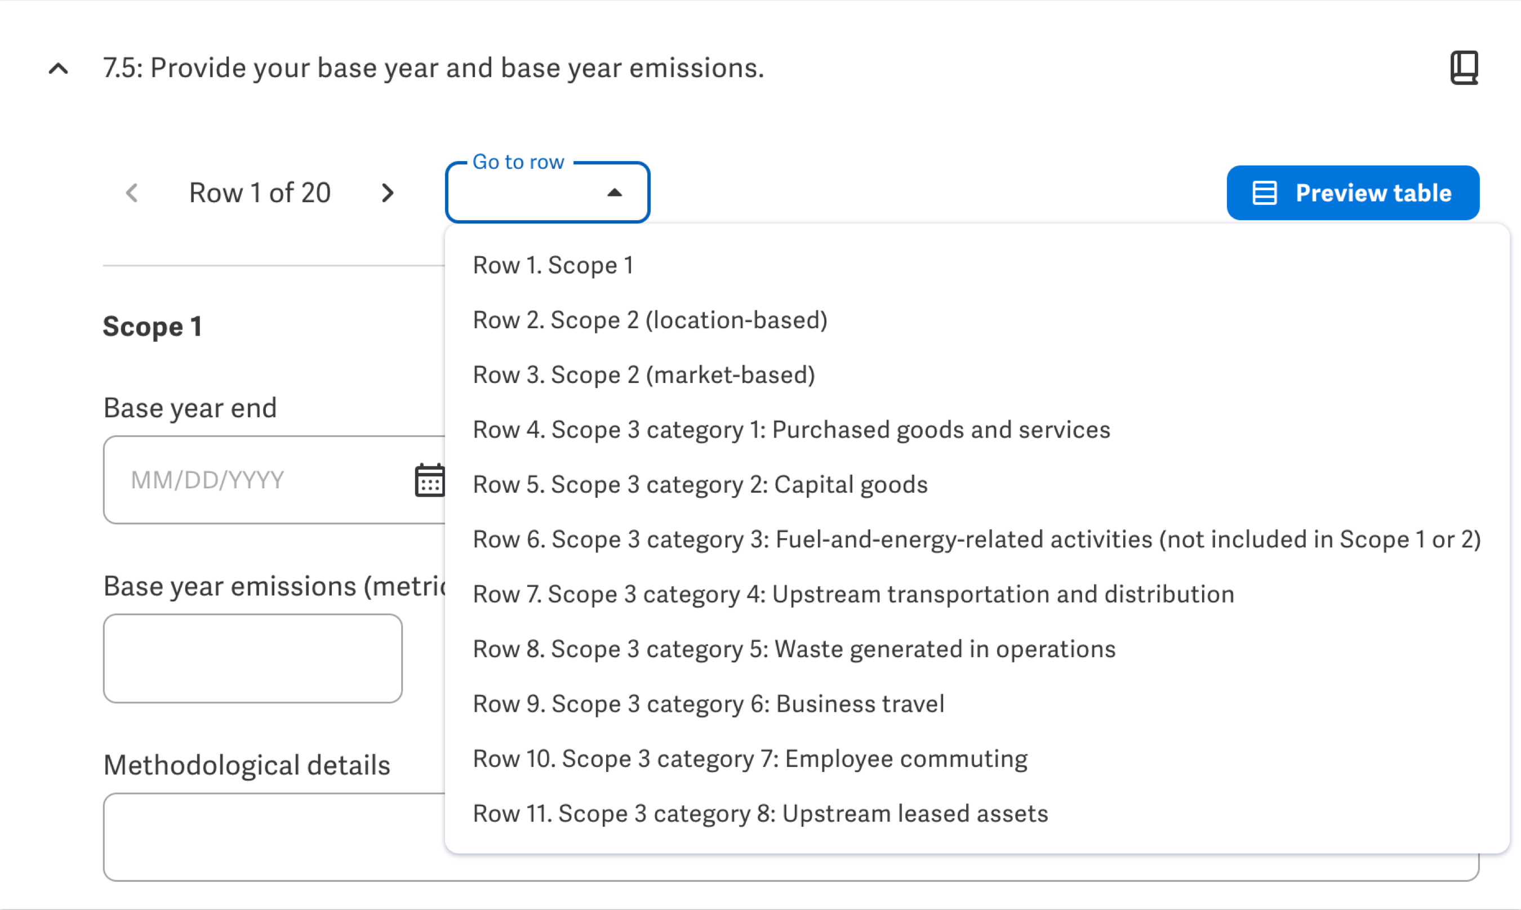
Task: Go to next row arrow
Action: (x=387, y=193)
